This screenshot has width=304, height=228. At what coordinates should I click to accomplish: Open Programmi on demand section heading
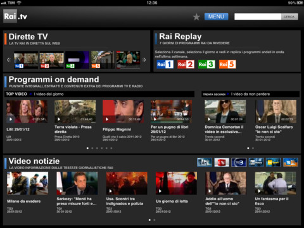click(x=54, y=80)
